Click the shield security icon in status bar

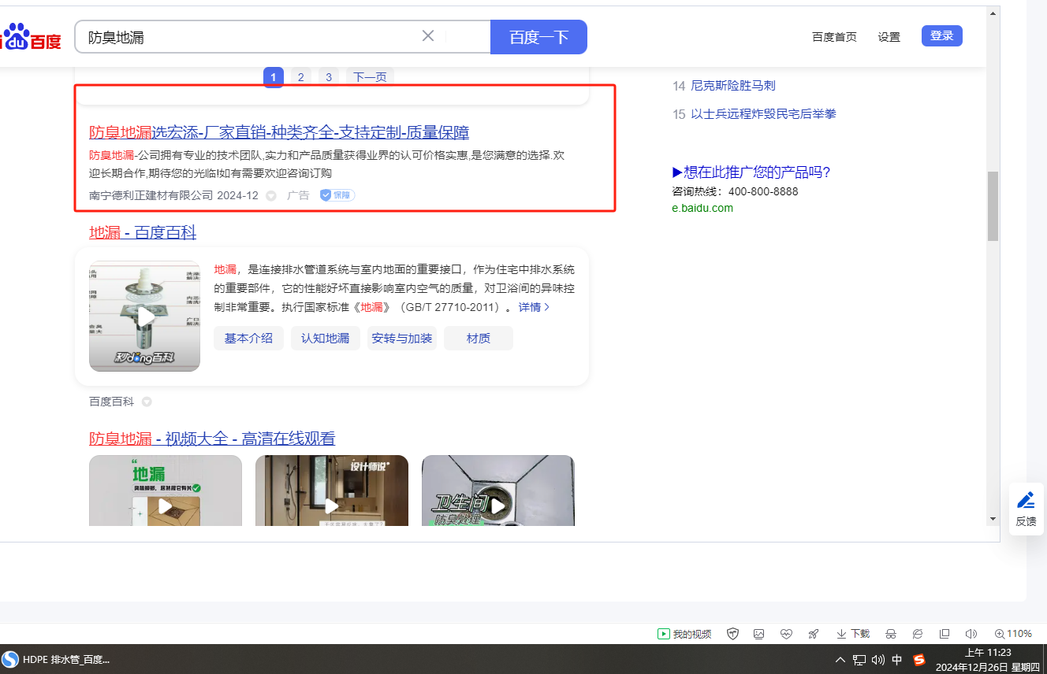point(732,634)
